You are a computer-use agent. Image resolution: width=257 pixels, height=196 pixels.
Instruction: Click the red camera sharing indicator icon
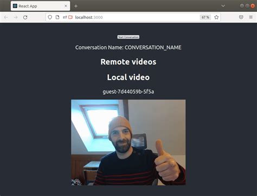click(x=70, y=17)
